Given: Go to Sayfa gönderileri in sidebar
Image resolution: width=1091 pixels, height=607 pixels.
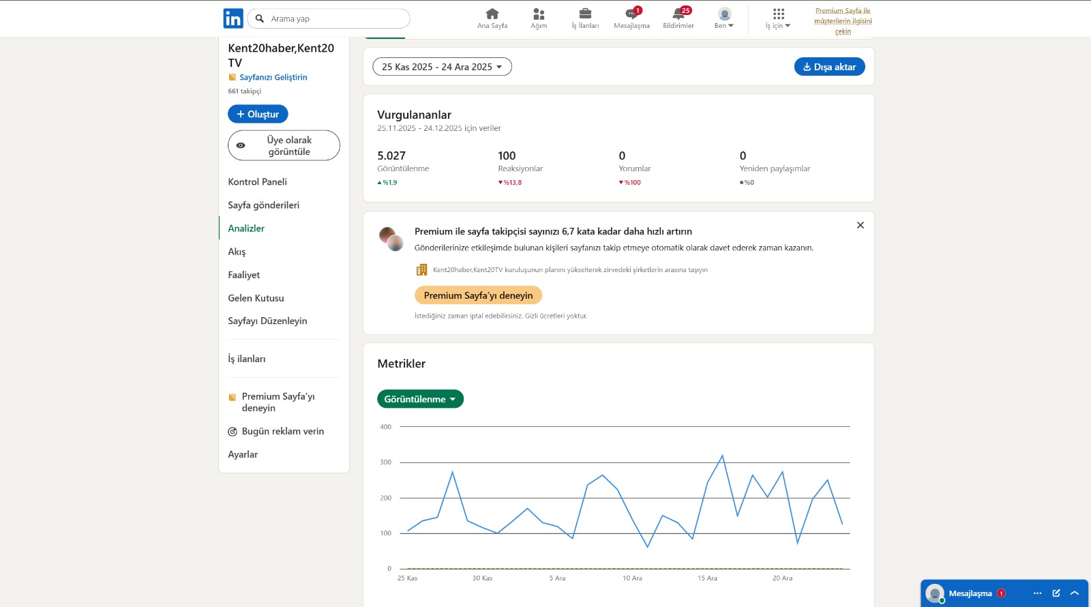Looking at the screenshot, I should [x=263, y=205].
